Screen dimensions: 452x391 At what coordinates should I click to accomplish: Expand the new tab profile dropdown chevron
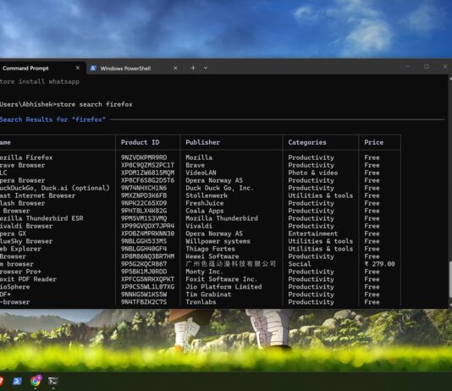(x=206, y=68)
